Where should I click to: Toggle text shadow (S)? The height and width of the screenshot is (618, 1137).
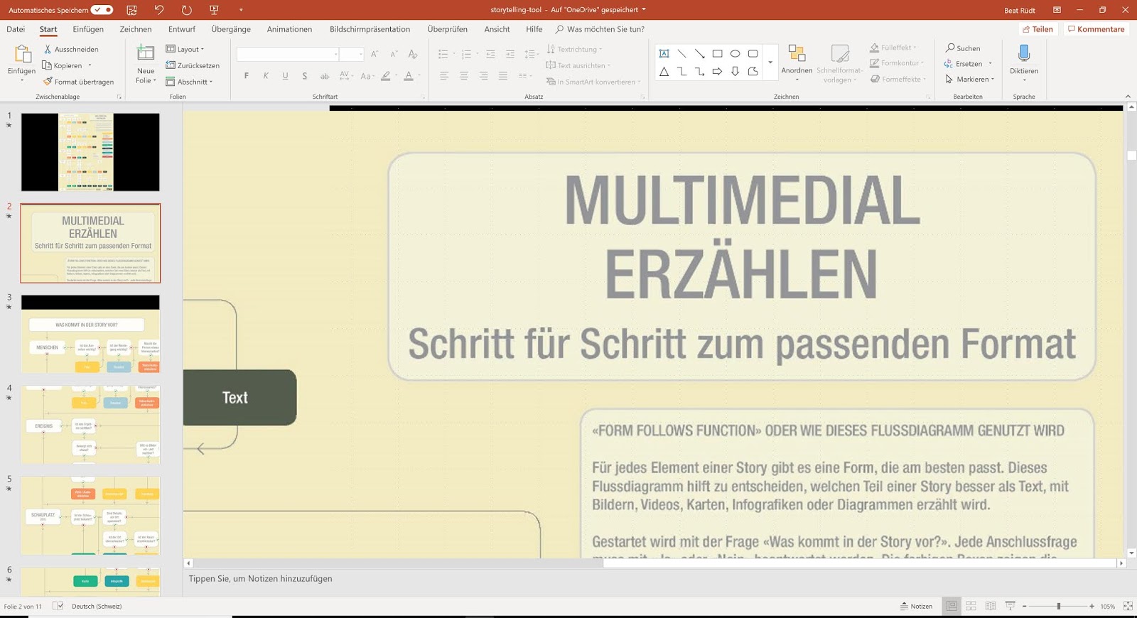pyautogui.click(x=304, y=76)
